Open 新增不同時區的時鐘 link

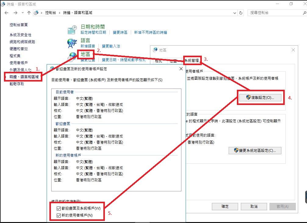(151, 33)
